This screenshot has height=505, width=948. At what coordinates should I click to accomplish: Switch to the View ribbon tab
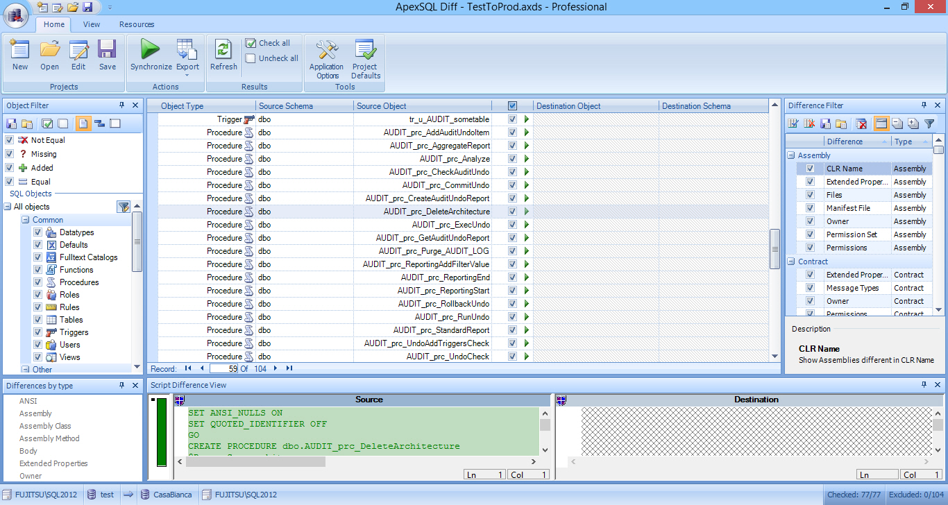click(92, 24)
